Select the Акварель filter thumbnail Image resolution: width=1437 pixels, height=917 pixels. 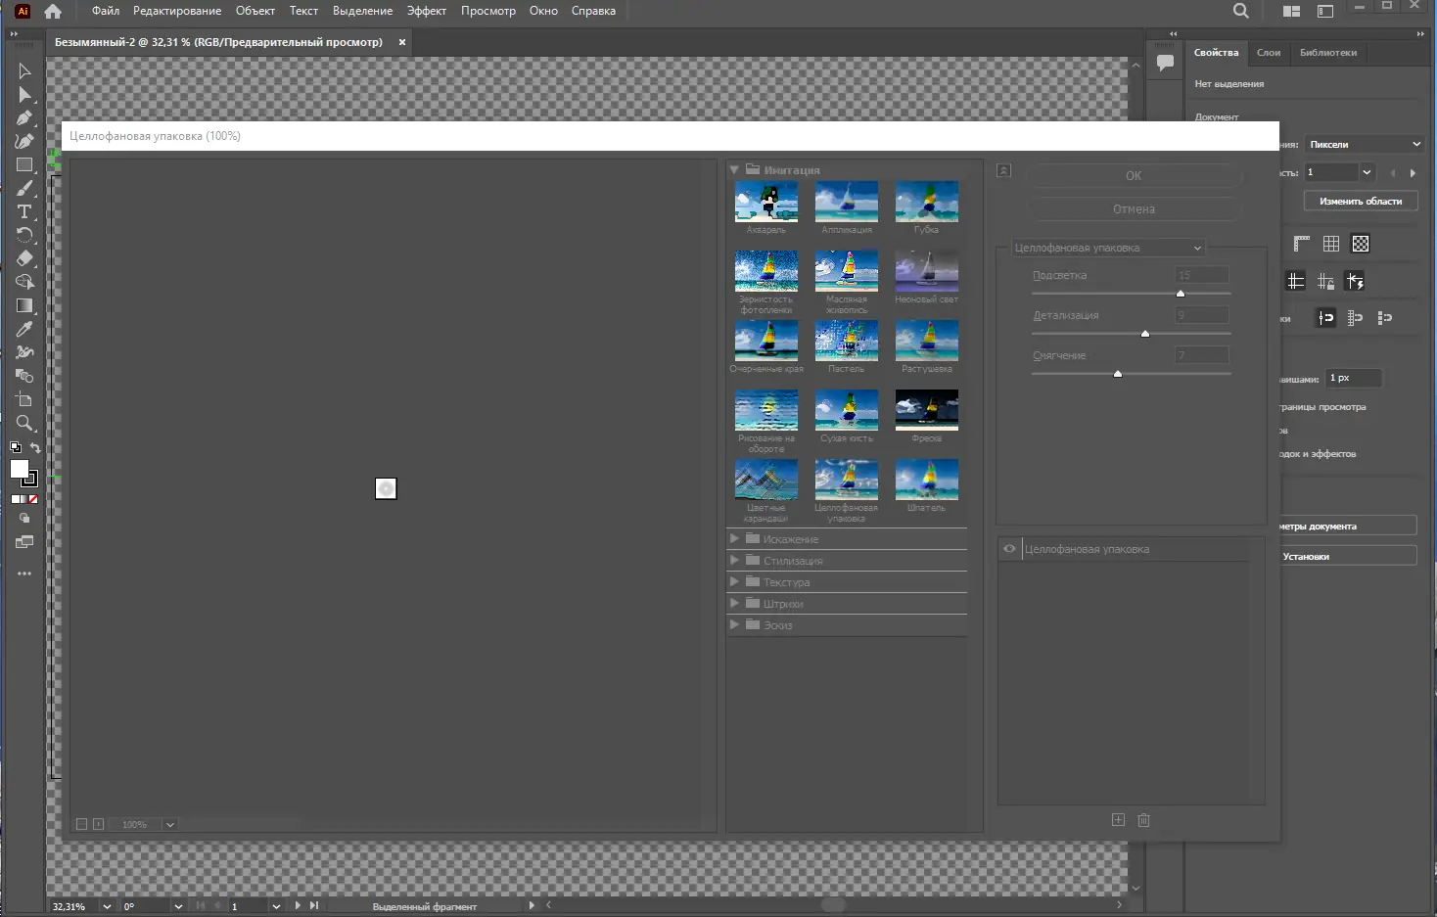click(766, 202)
